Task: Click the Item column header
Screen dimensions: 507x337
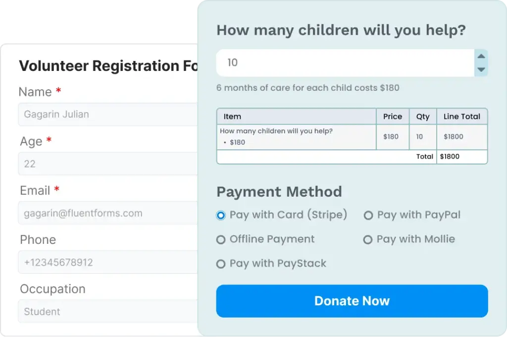Action: coord(232,116)
